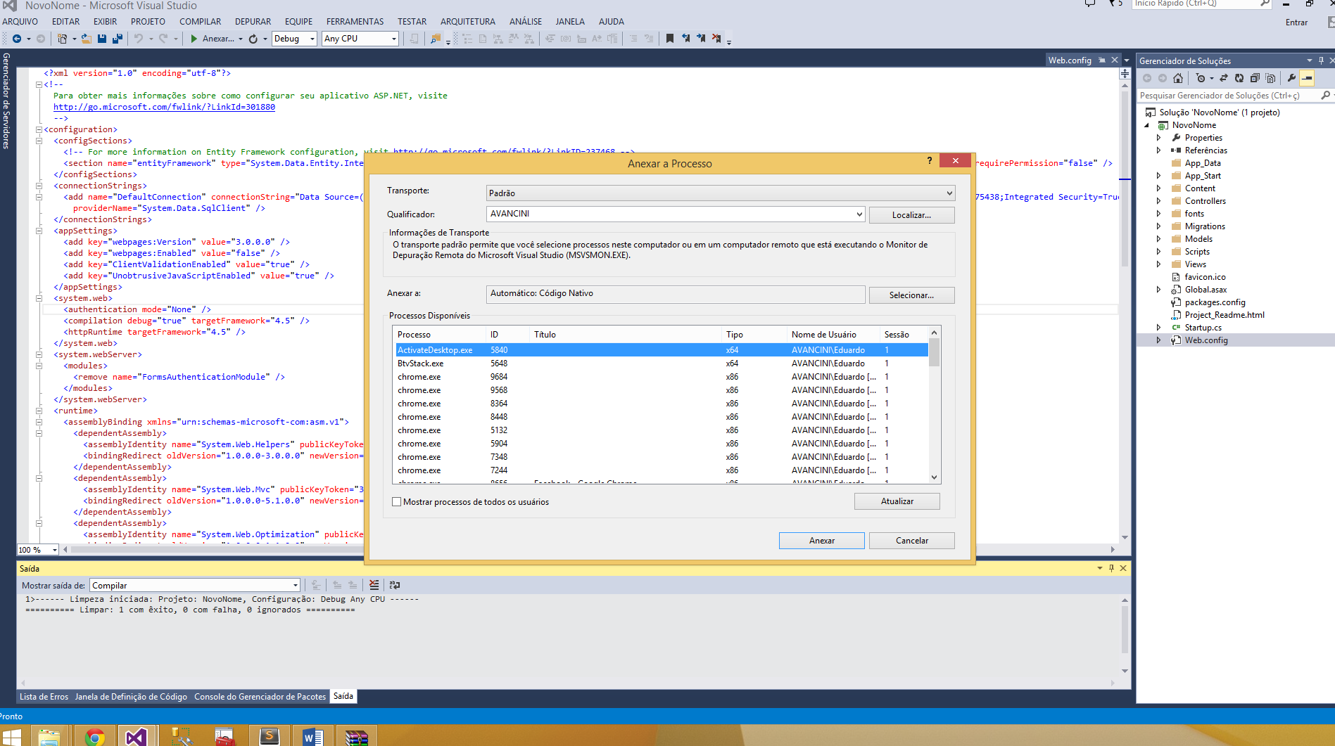Expand the Controllers folder

pyautogui.click(x=1159, y=201)
